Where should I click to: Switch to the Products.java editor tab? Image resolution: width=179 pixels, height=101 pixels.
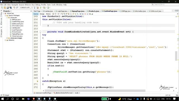click(94, 11)
